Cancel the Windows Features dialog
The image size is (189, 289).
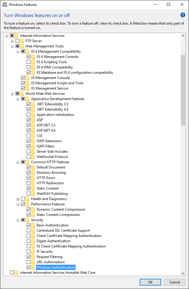click(174, 282)
